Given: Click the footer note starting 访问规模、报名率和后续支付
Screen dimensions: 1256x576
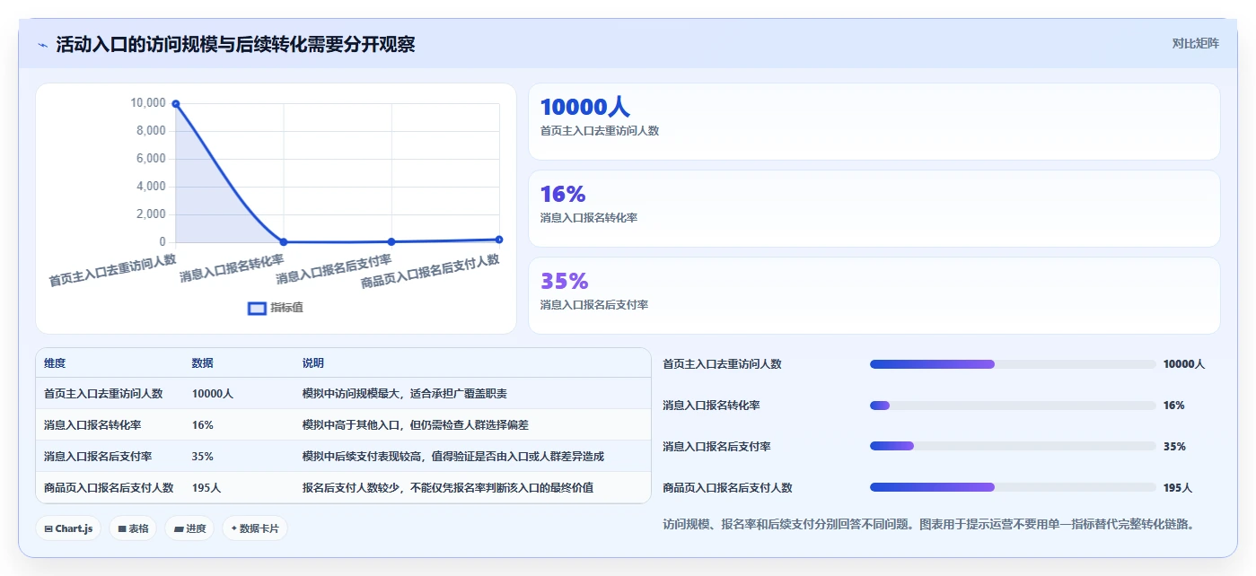Looking at the screenshot, I should 928,524.
